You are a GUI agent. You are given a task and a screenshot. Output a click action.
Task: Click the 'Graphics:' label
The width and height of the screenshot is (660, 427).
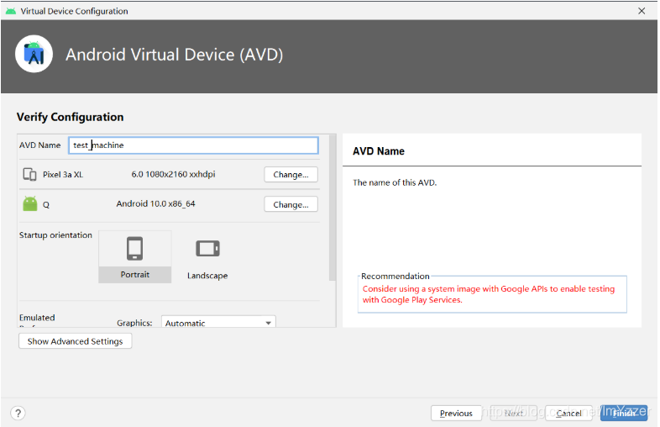(x=134, y=323)
